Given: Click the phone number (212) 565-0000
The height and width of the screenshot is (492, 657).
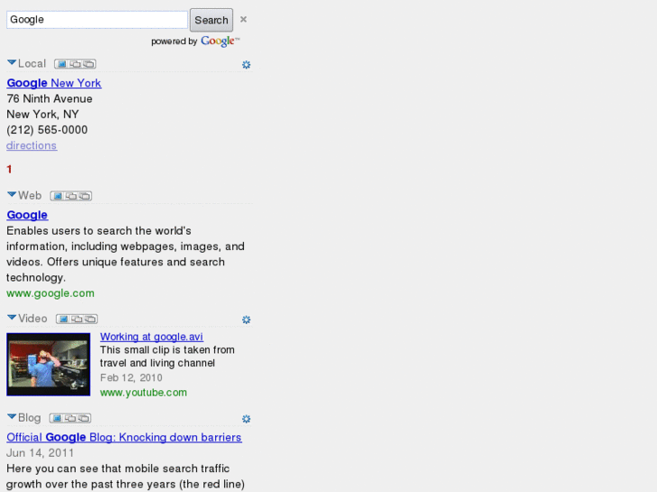Looking at the screenshot, I should pos(47,130).
